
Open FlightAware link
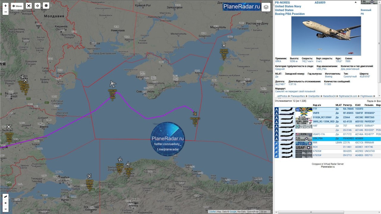[x=366, y=96]
